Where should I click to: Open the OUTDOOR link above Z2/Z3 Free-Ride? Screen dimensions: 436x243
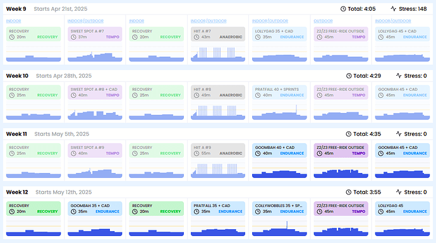[323, 21]
